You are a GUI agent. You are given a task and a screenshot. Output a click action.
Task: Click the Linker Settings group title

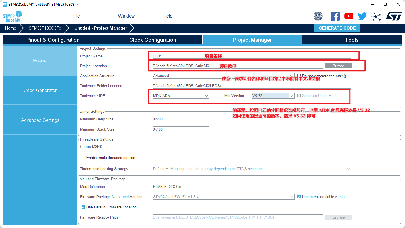pyautogui.click(x=92, y=111)
